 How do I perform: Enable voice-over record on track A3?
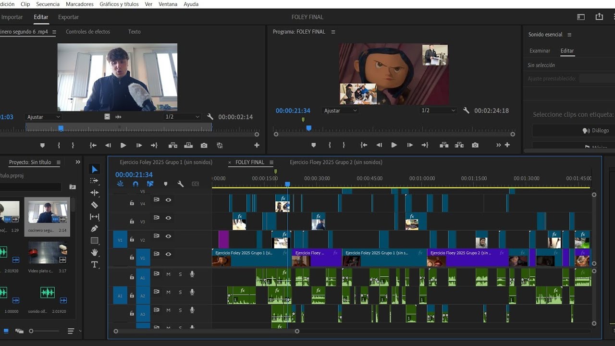tap(192, 310)
